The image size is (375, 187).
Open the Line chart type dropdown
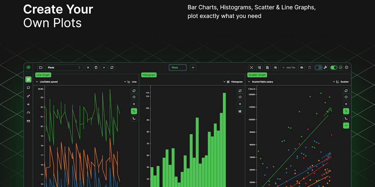(x=130, y=82)
